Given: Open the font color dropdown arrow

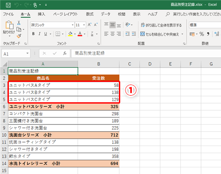Looking at the screenshot, I should (x=85, y=34).
